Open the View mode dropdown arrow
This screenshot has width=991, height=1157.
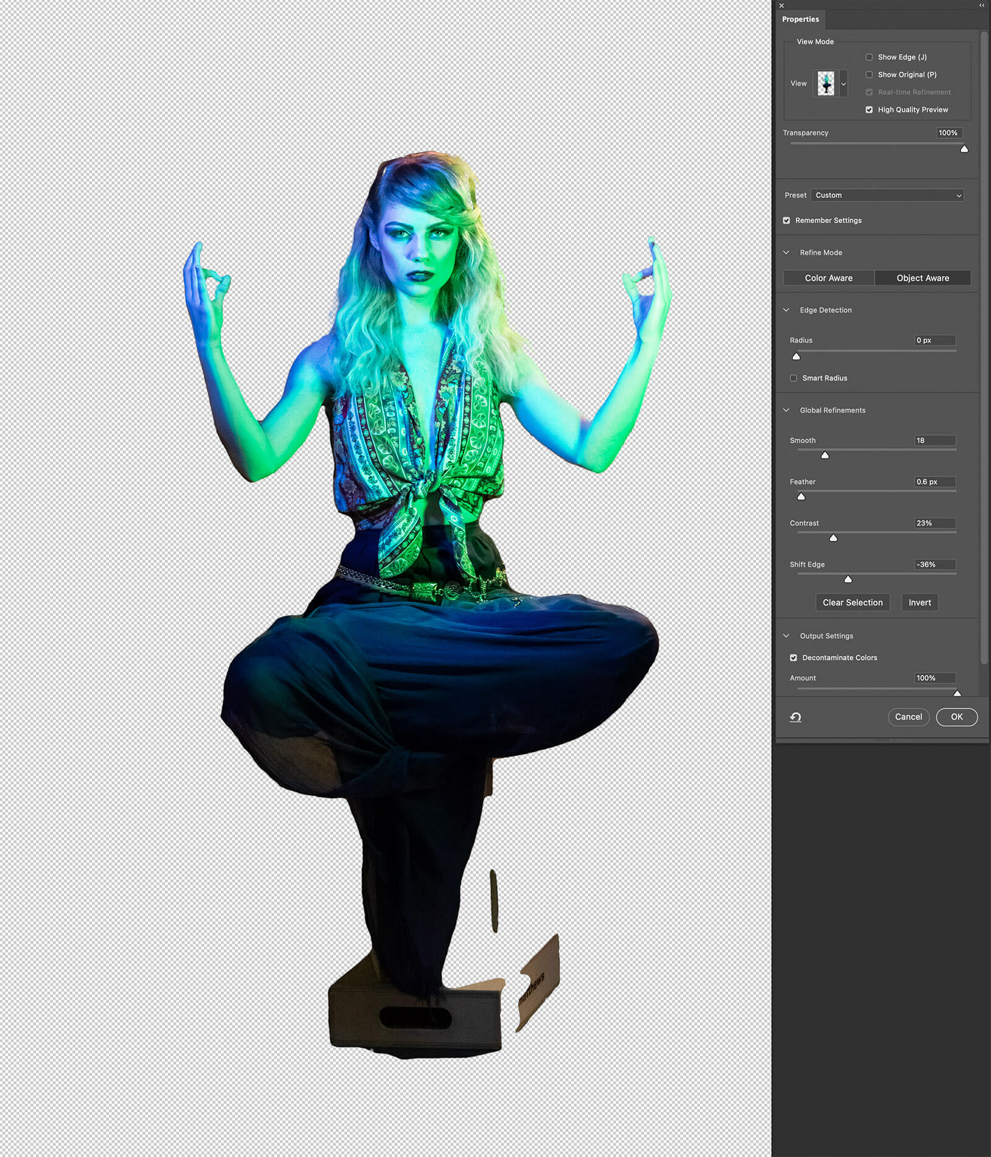tap(843, 84)
